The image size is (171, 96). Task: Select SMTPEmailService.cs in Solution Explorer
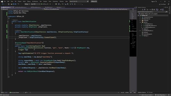[x=150, y=27]
